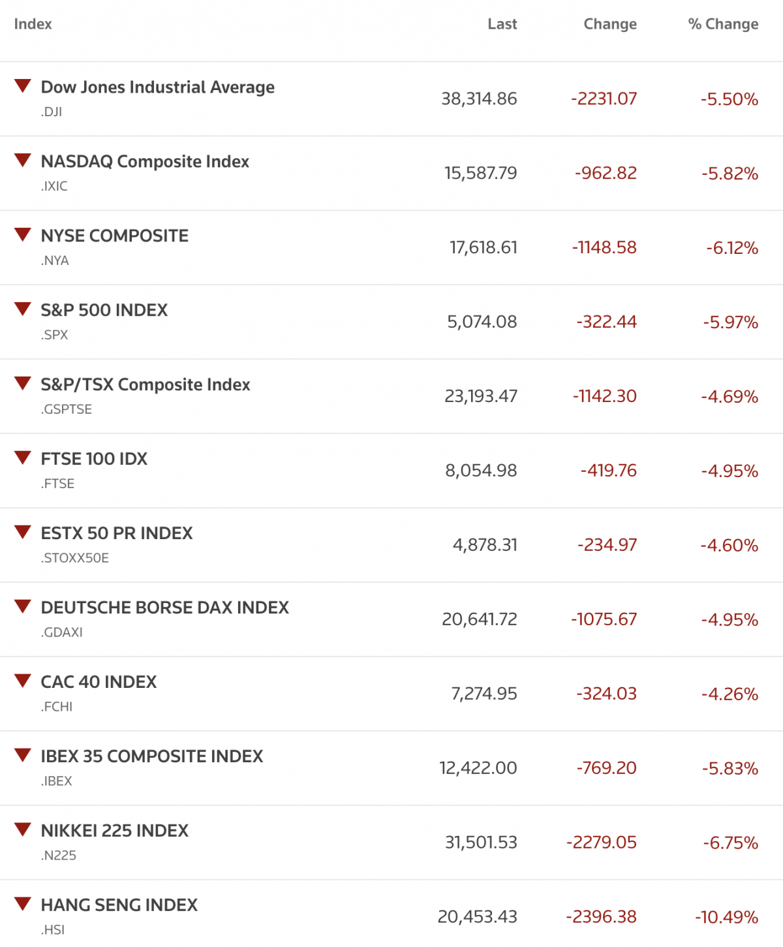
Task: Click the red down arrow beside Dow Jones
Action: point(23,85)
